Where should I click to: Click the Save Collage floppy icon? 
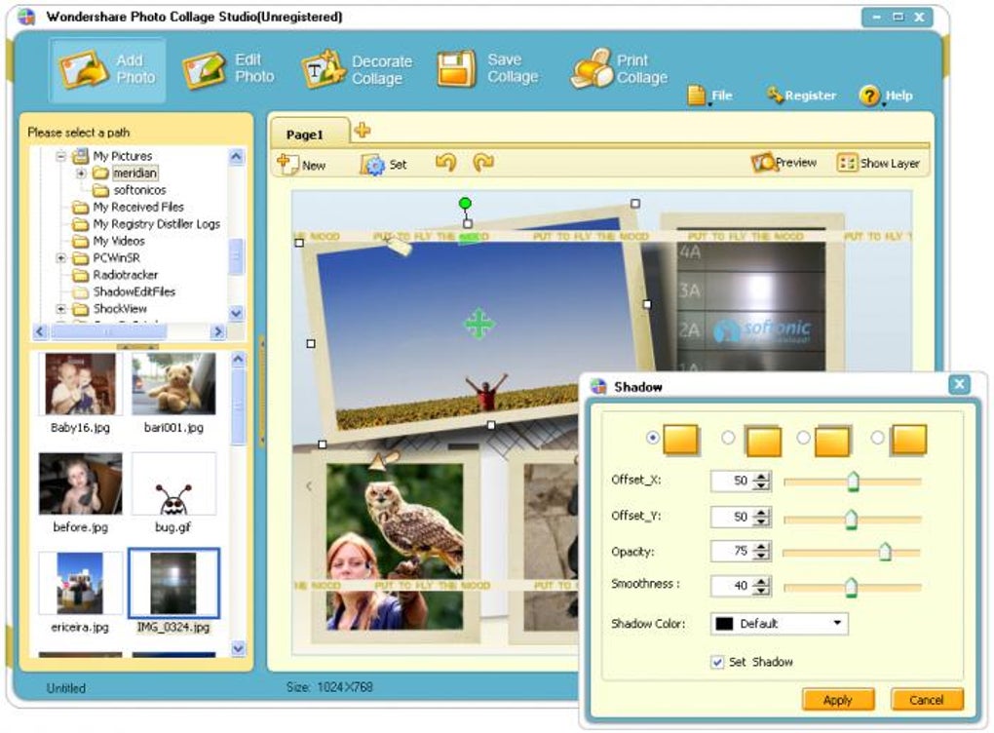click(456, 68)
